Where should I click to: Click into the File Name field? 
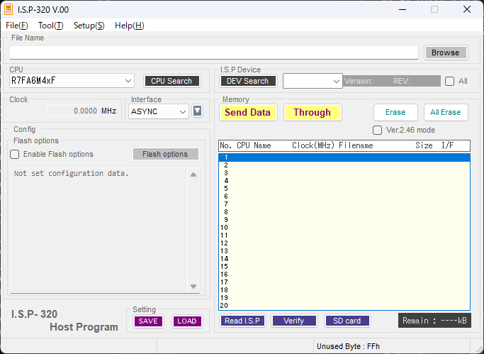pyautogui.click(x=213, y=52)
